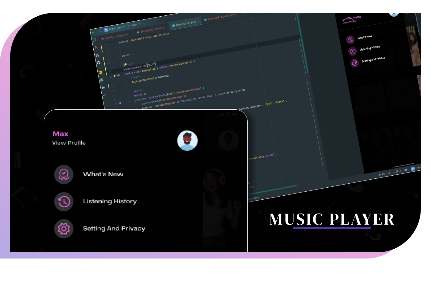Click the Max profile name

point(60,134)
